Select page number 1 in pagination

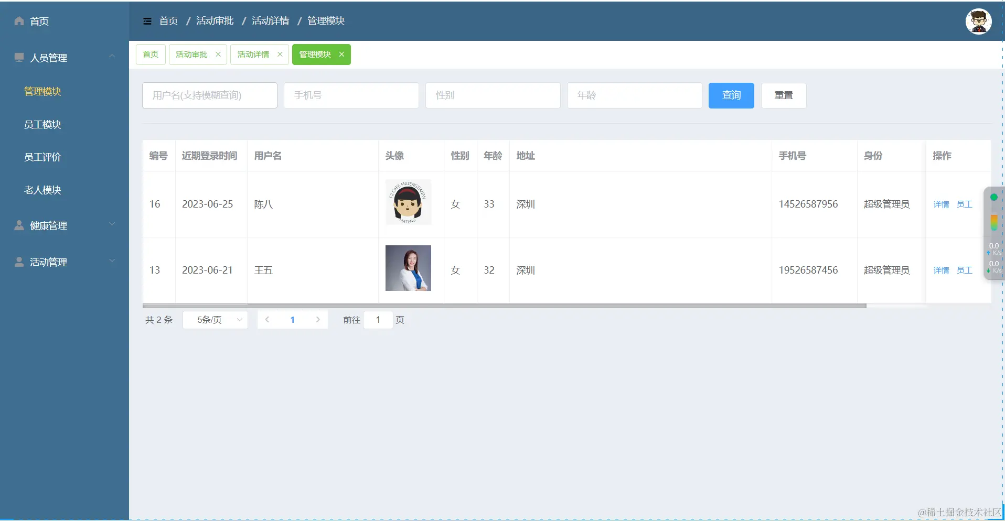pyautogui.click(x=293, y=320)
